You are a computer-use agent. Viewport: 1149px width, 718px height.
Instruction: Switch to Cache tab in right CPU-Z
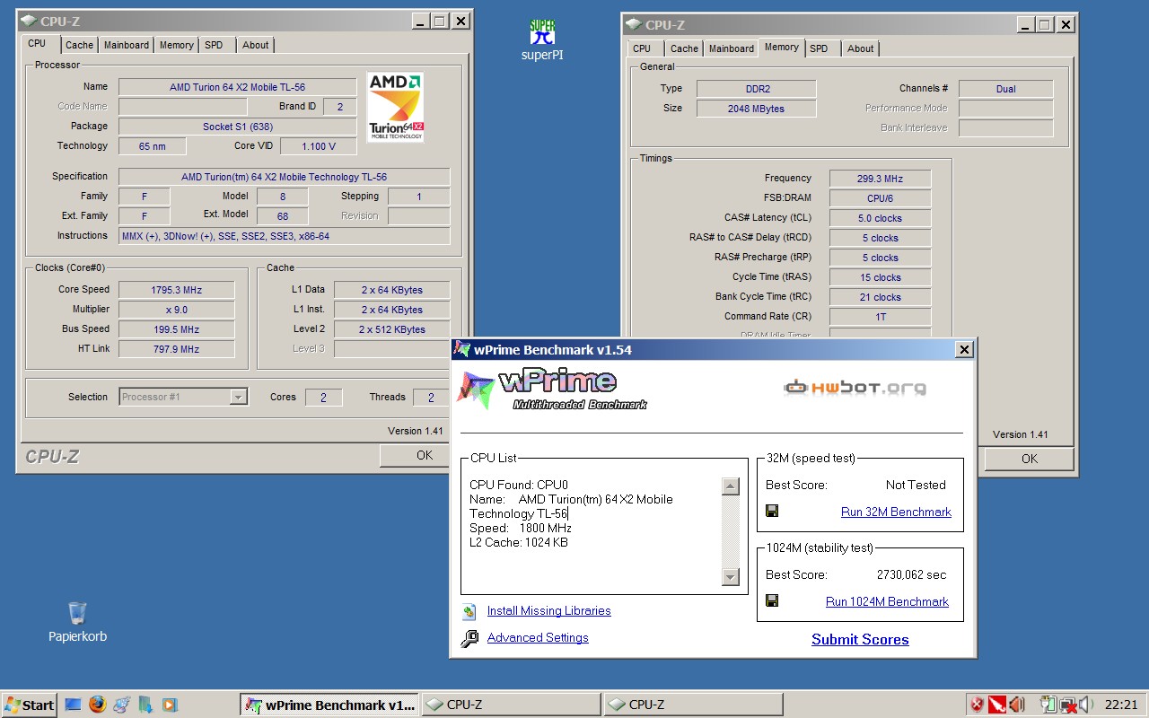click(x=684, y=48)
